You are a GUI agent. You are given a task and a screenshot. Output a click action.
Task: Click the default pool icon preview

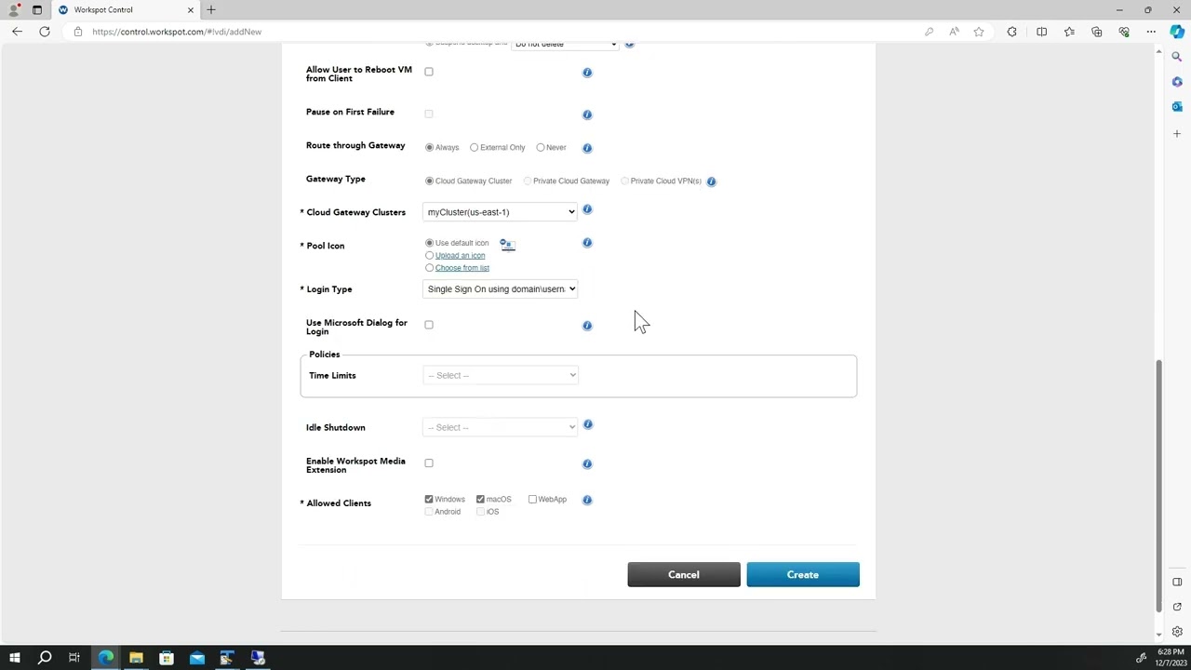point(507,244)
